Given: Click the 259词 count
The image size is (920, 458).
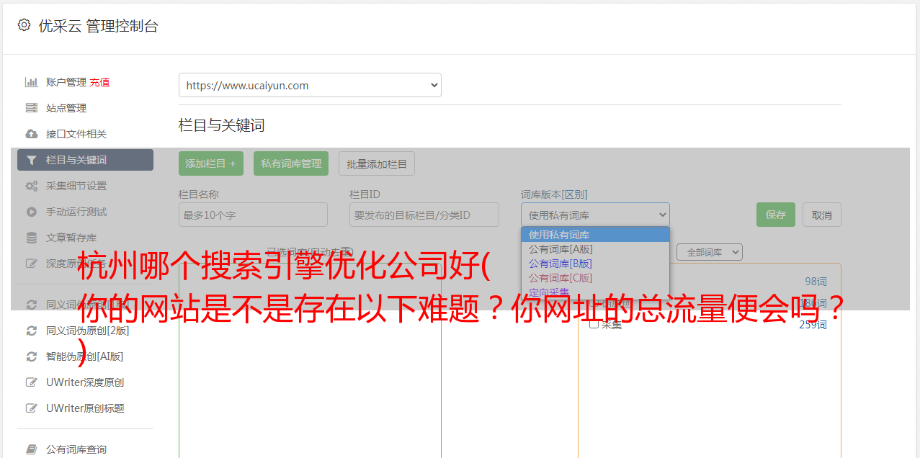Looking at the screenshot, I should coord(813,325).
